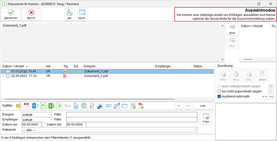
Task: Click the horizontal scrollbar of the Versandliste
Action: pyautogui.click(x=248, y=59)
